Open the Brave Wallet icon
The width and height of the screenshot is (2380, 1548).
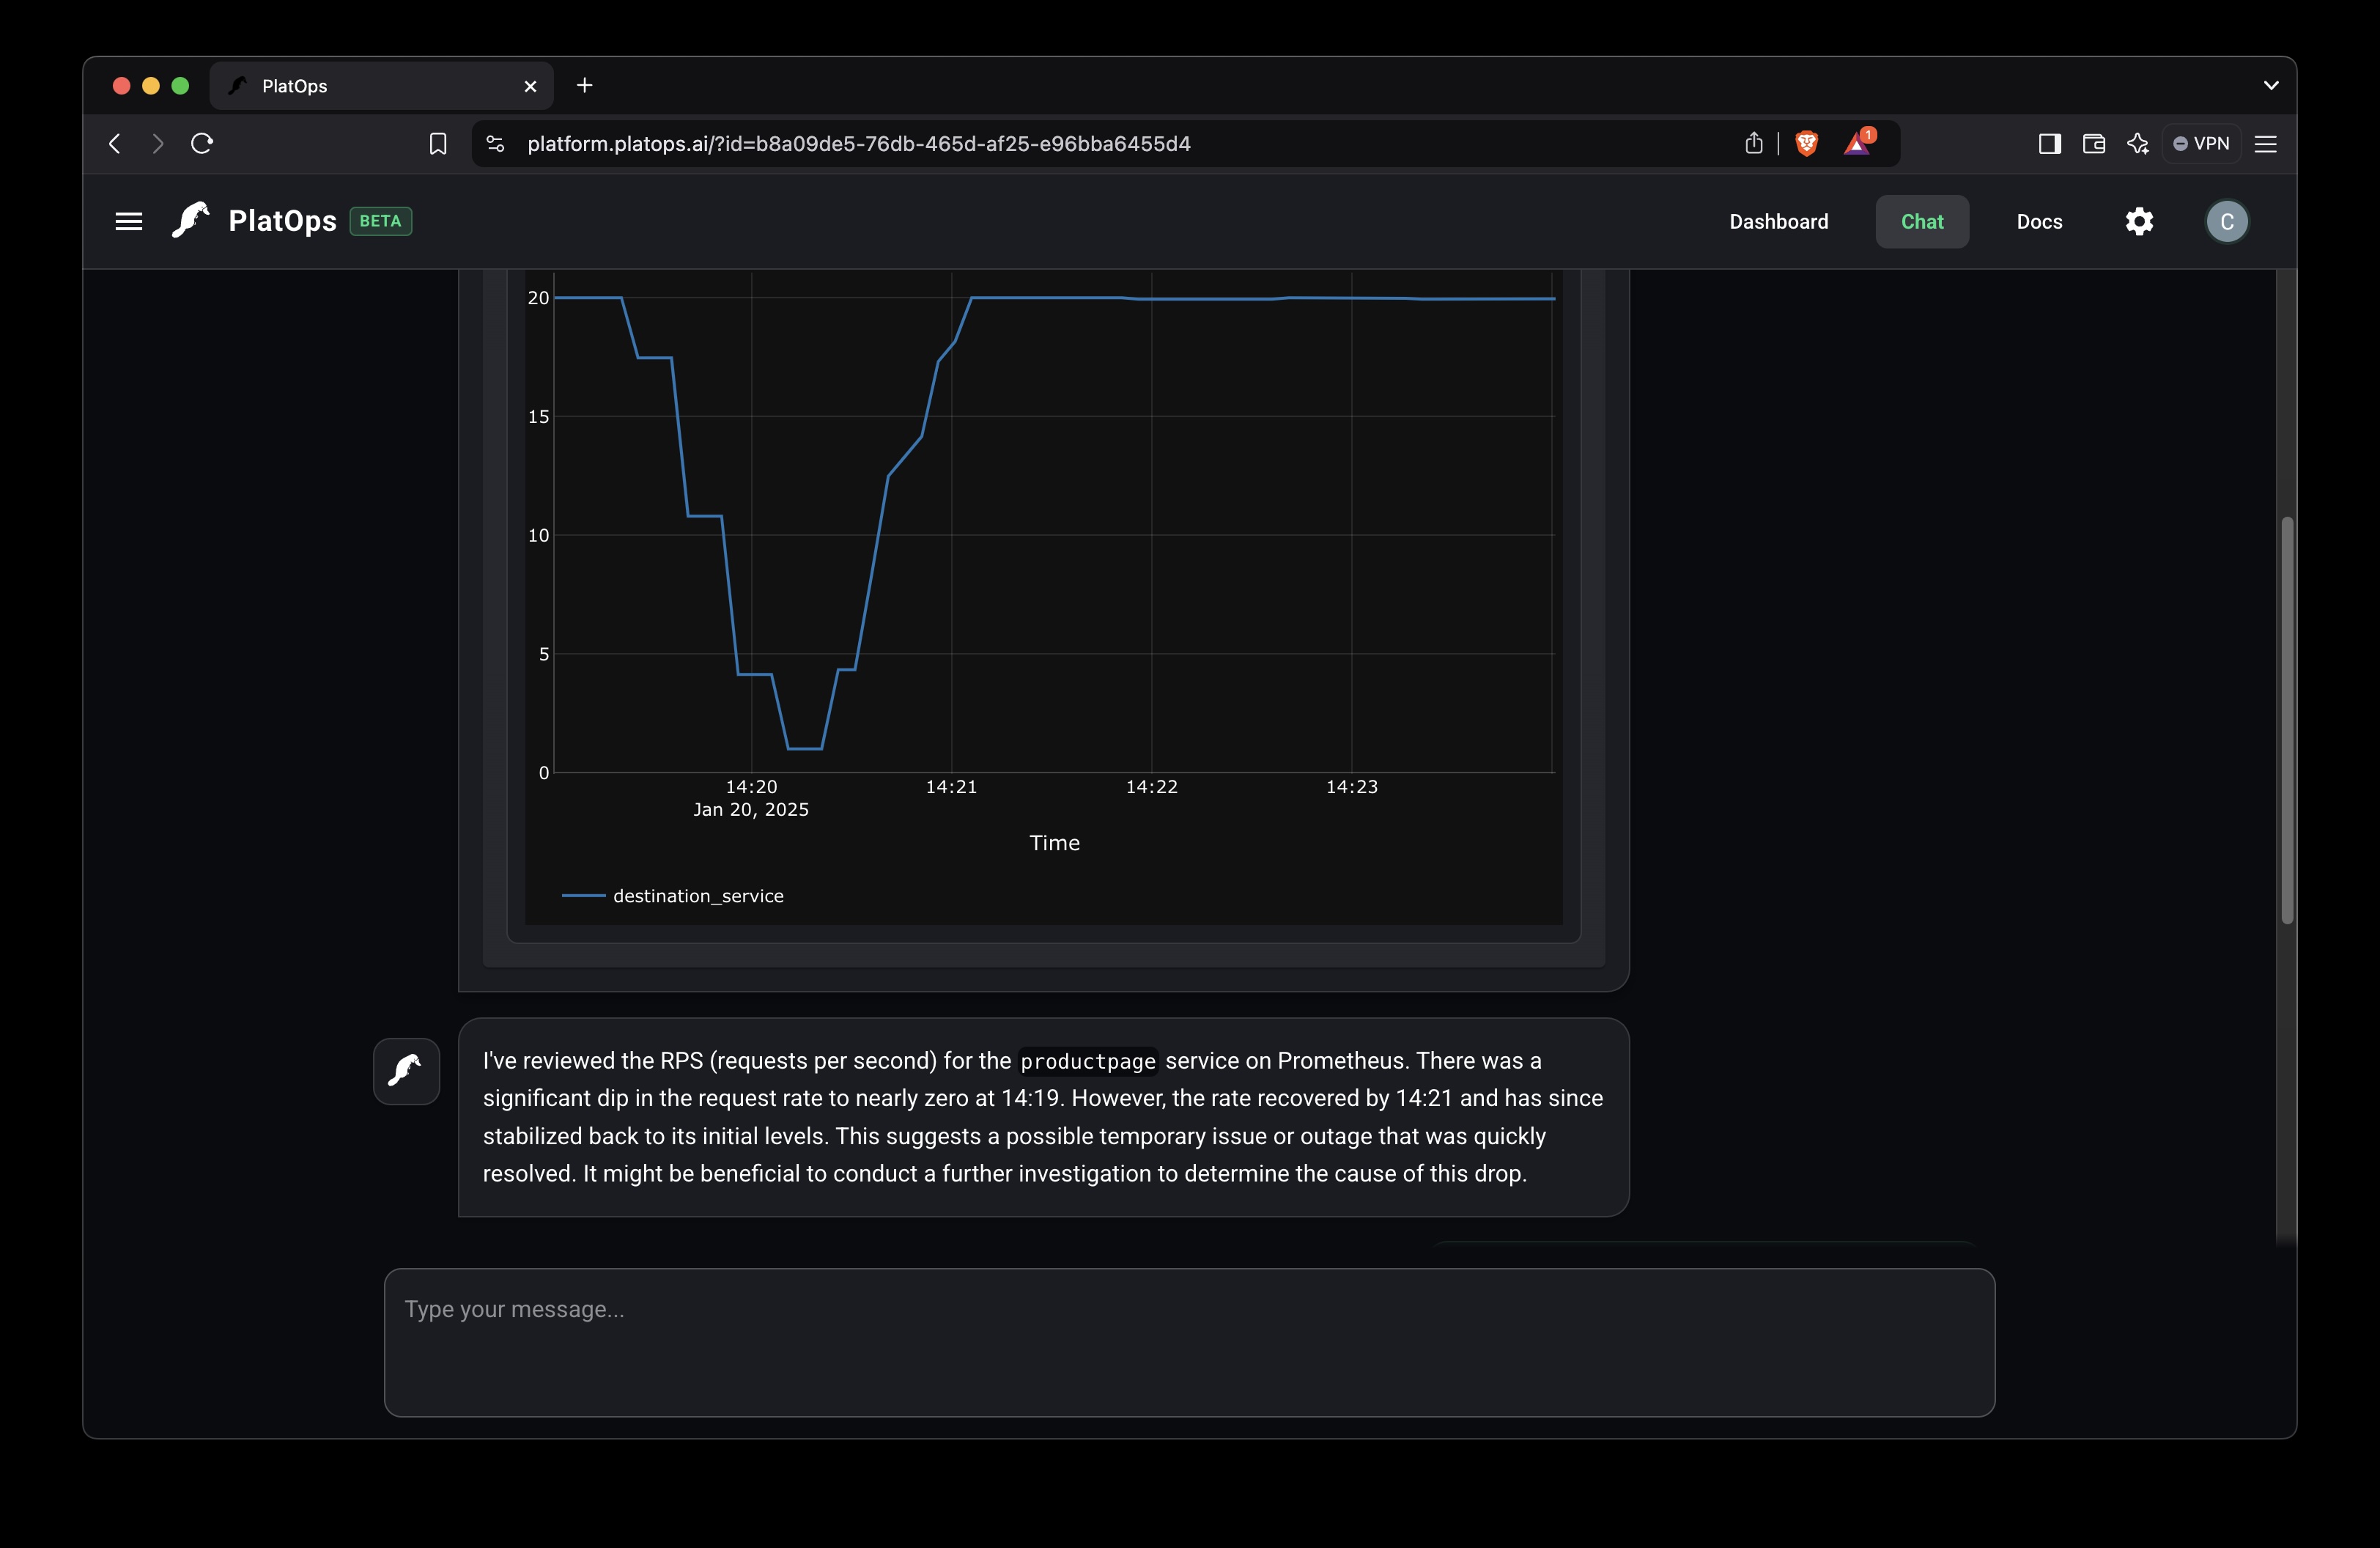pos(2093,144)
